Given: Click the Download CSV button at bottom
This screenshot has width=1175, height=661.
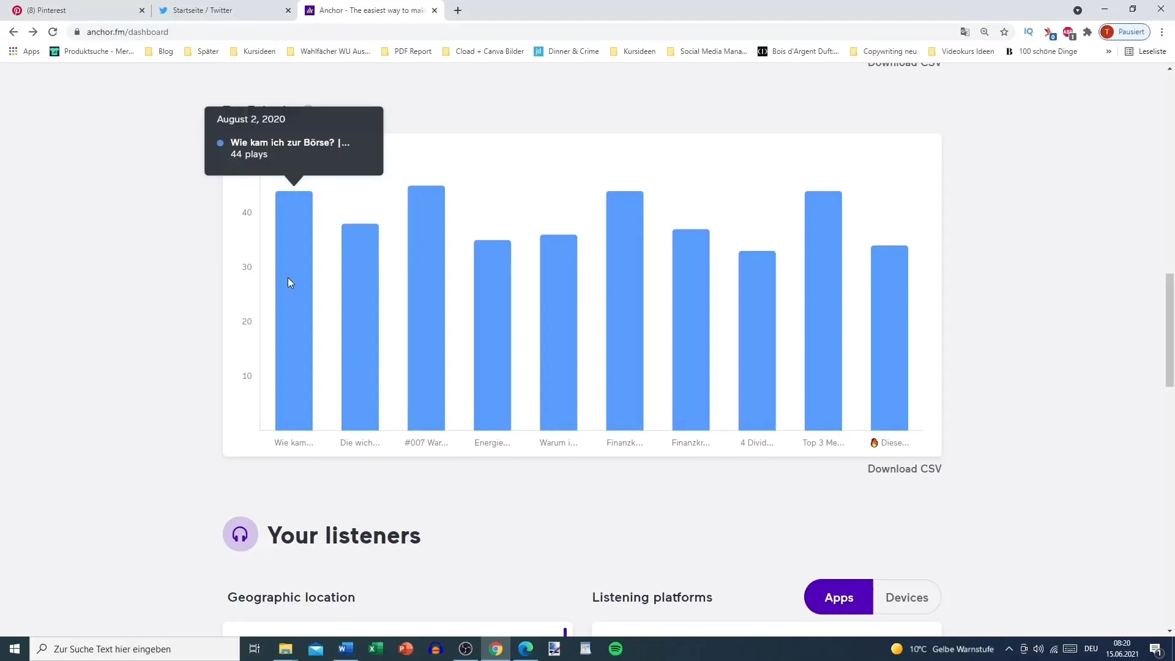Looking at the screenshot, I should (x=906, y=469).
